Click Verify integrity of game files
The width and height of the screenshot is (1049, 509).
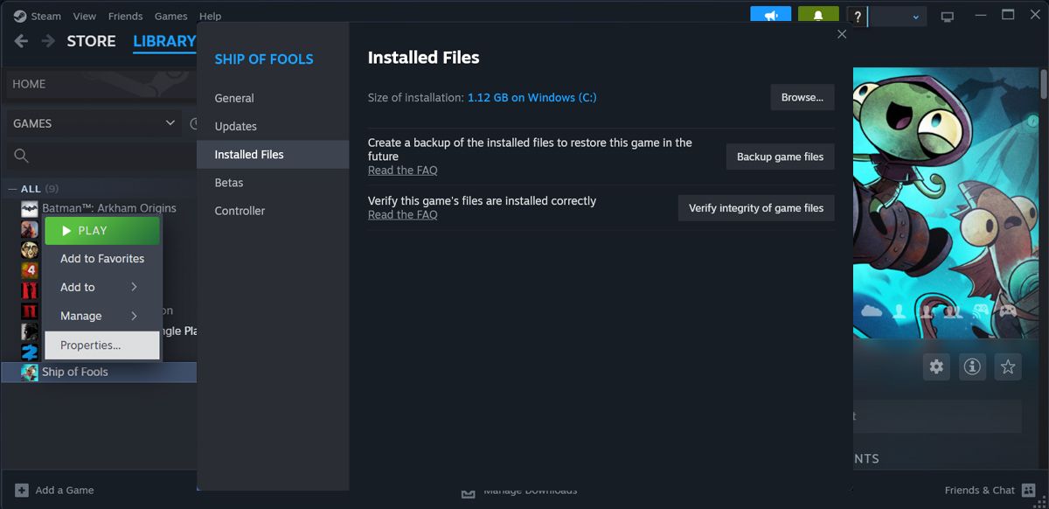pyautogui.click(x=755, y=208)
